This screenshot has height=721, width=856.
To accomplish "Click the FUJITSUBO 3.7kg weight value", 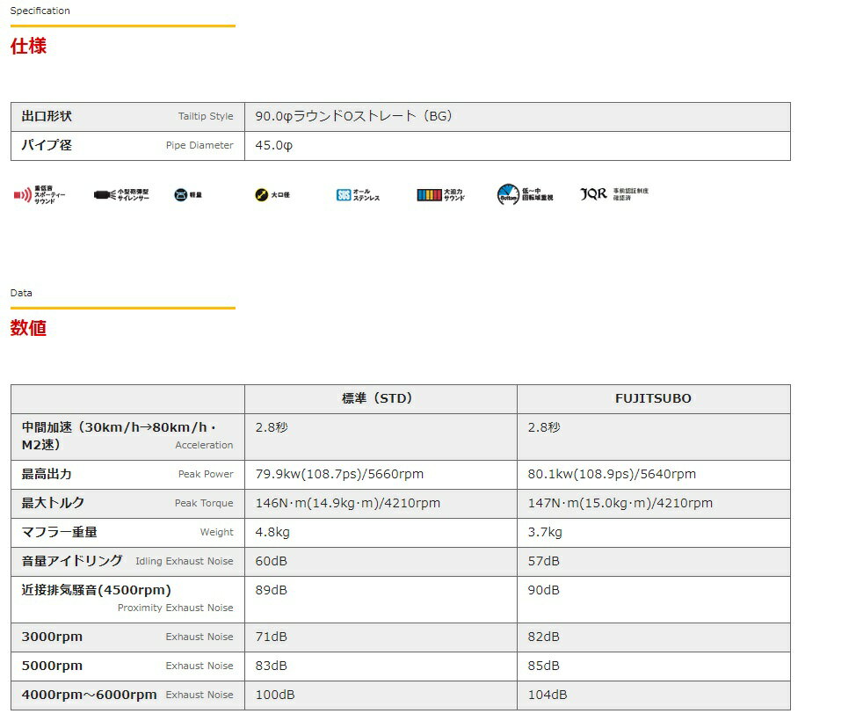I will pos(545,533).
